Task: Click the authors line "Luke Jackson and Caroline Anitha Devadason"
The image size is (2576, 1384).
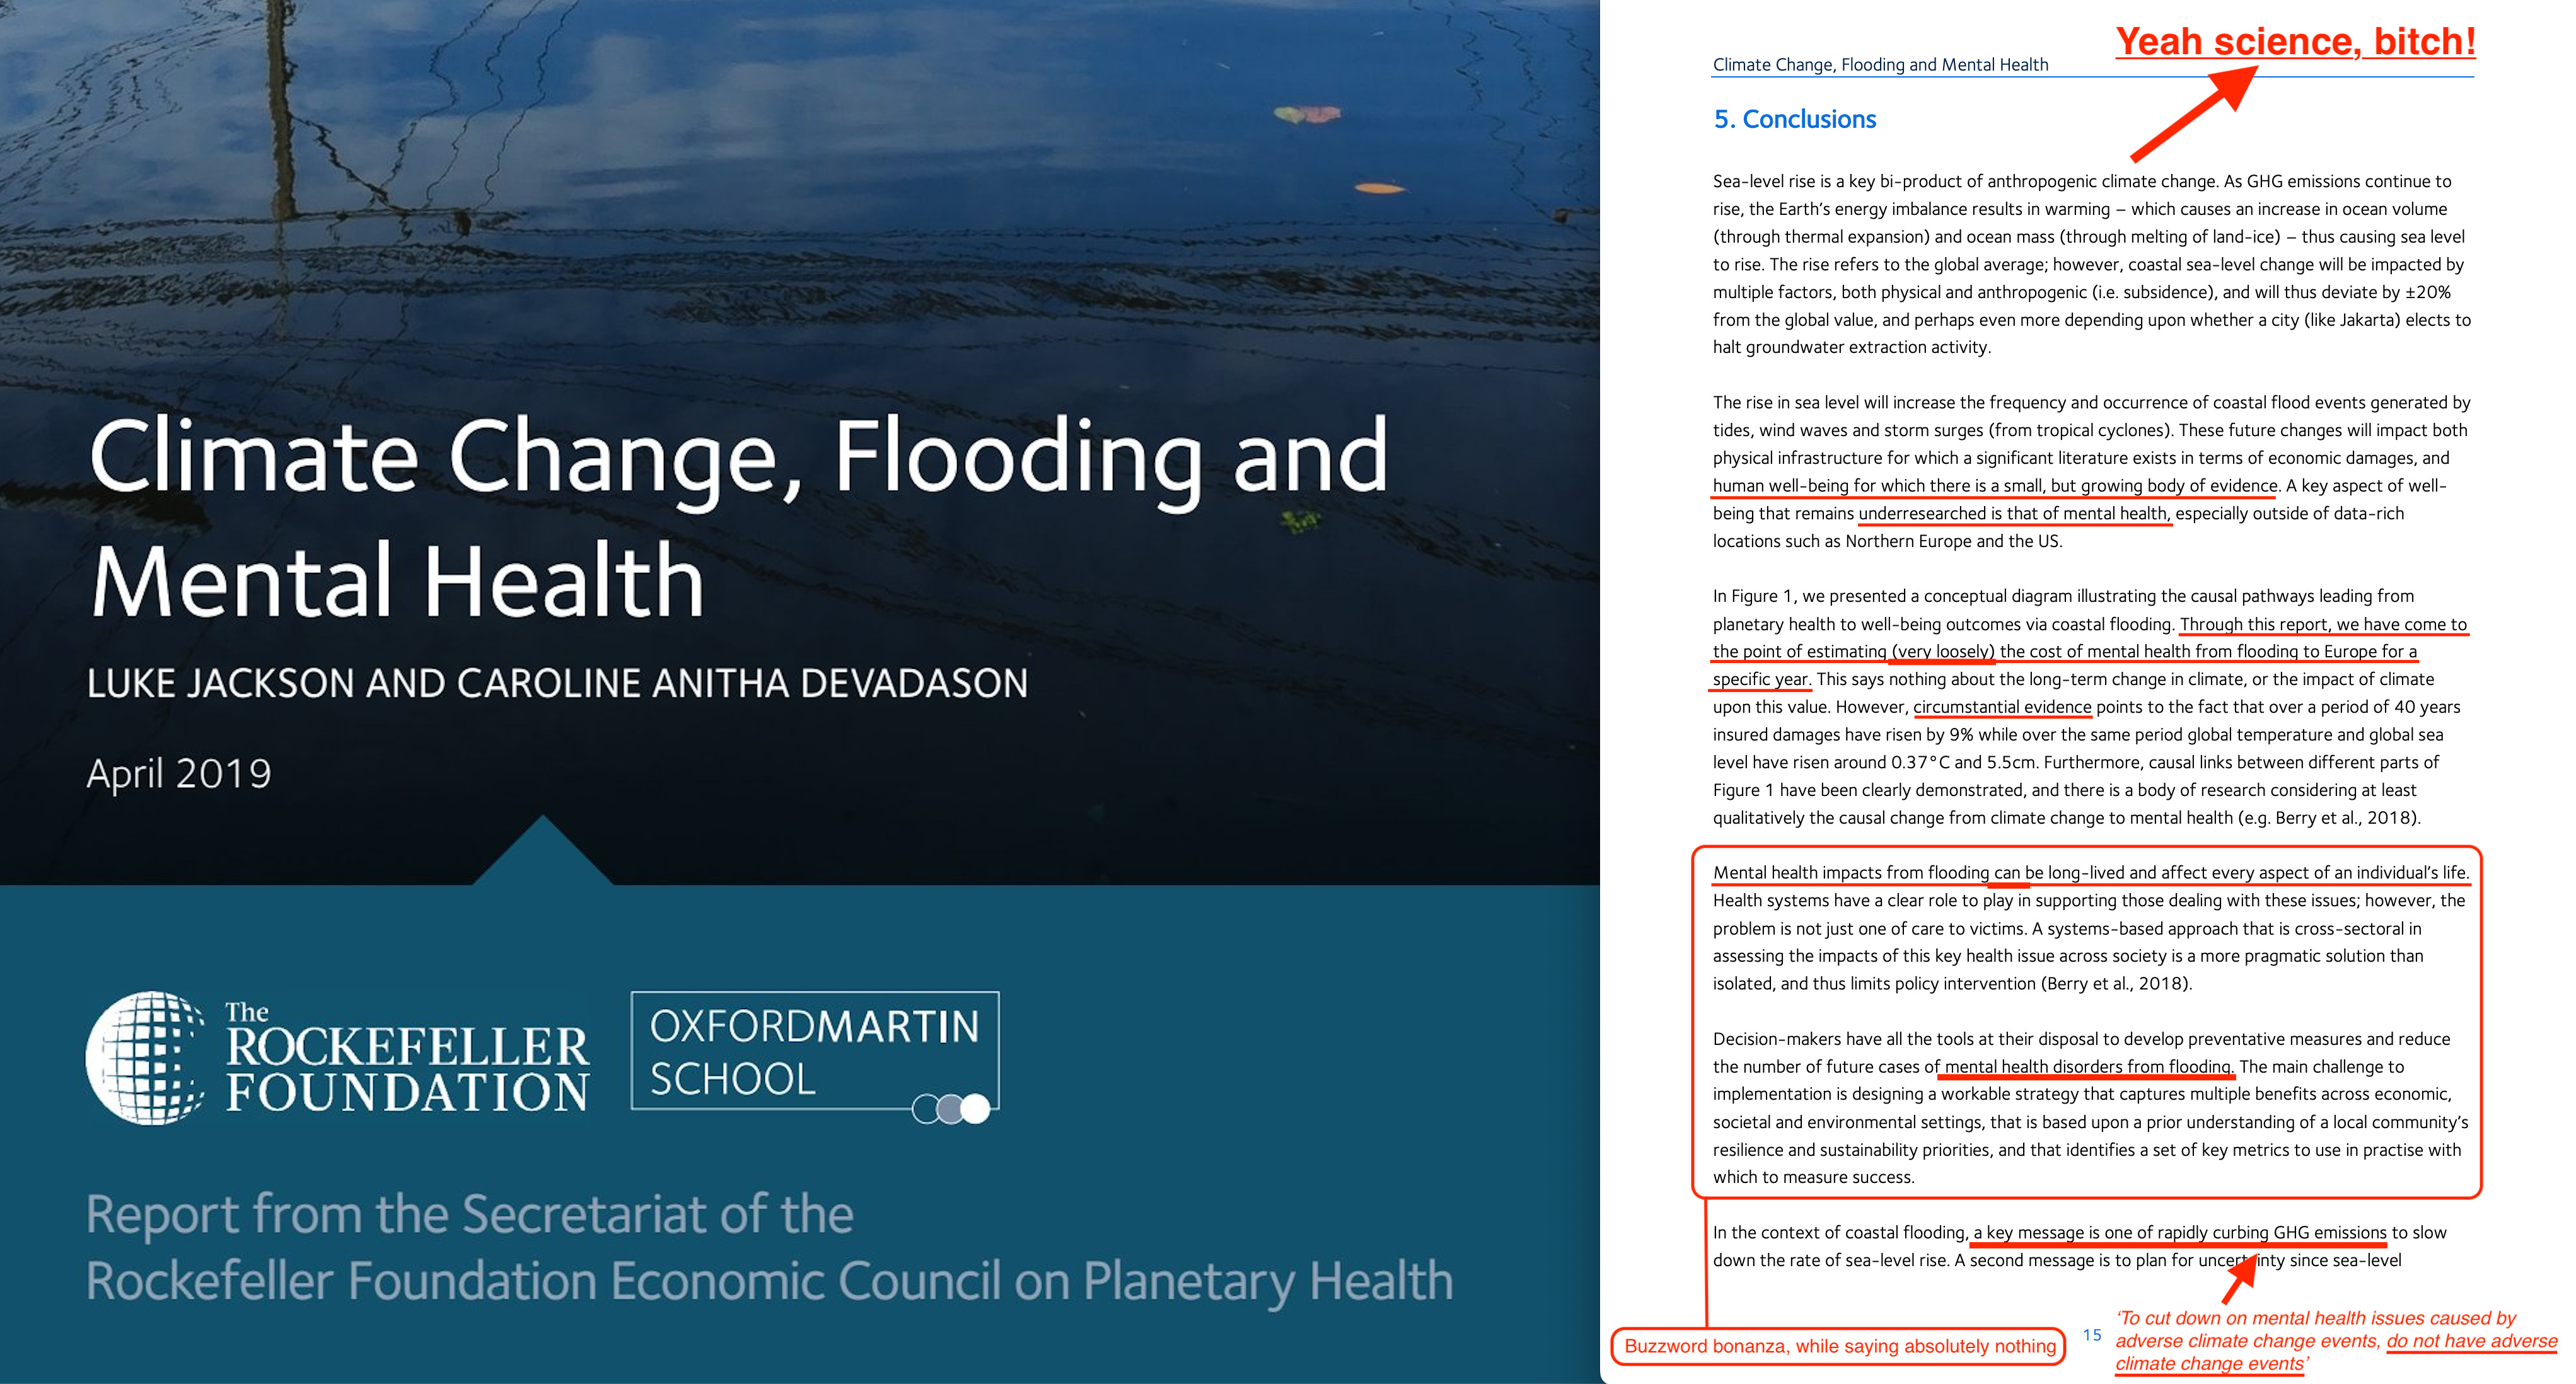Action: (557, 683)
